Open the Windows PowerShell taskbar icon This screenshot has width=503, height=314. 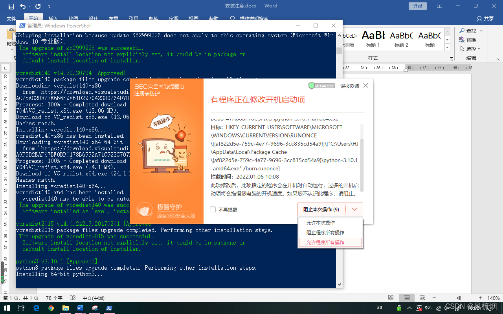(109, 309)
